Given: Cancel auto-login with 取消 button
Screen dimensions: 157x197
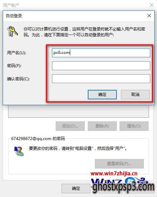Looking at the screenshot, I should pos(135,95).
